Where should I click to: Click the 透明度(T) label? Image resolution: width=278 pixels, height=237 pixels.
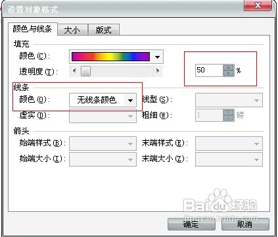pos(39,72)
